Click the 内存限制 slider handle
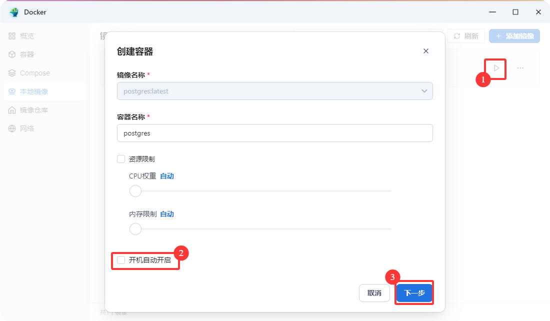 [x=135, y=229]
